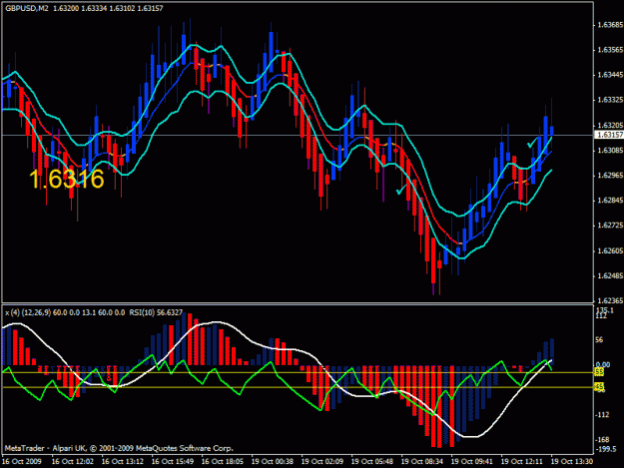
Task: Click the 19 Oct 09:41 time label
Action: point(472,462)
